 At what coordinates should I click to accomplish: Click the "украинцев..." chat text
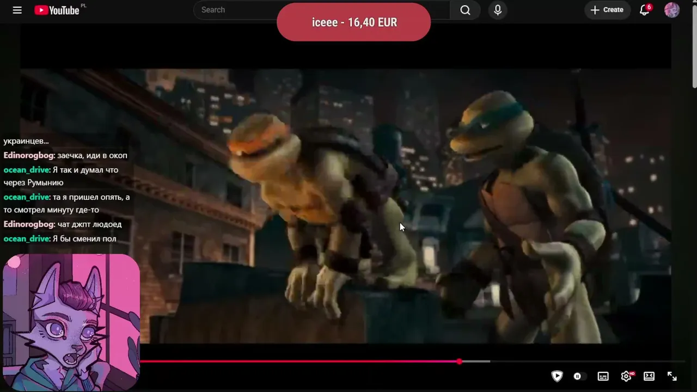coord(26,141)
